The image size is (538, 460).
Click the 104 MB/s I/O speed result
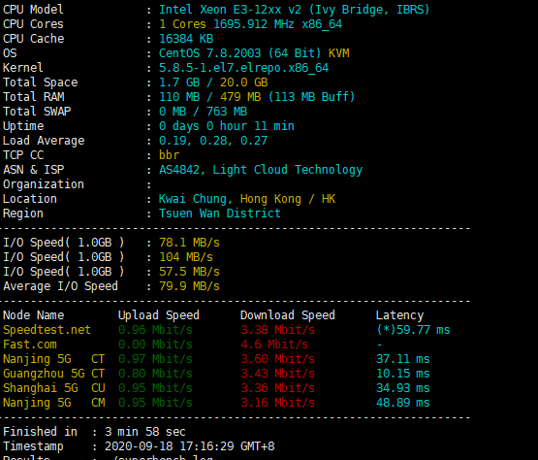click(x=185, y=257)
